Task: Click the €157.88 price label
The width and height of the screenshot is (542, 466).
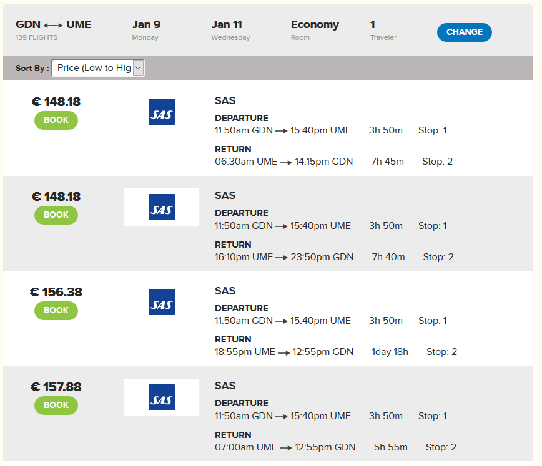Action: tap(56, 387)
